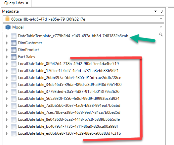Click table icon for LocalDateTable_565a930f

(14, 99)
